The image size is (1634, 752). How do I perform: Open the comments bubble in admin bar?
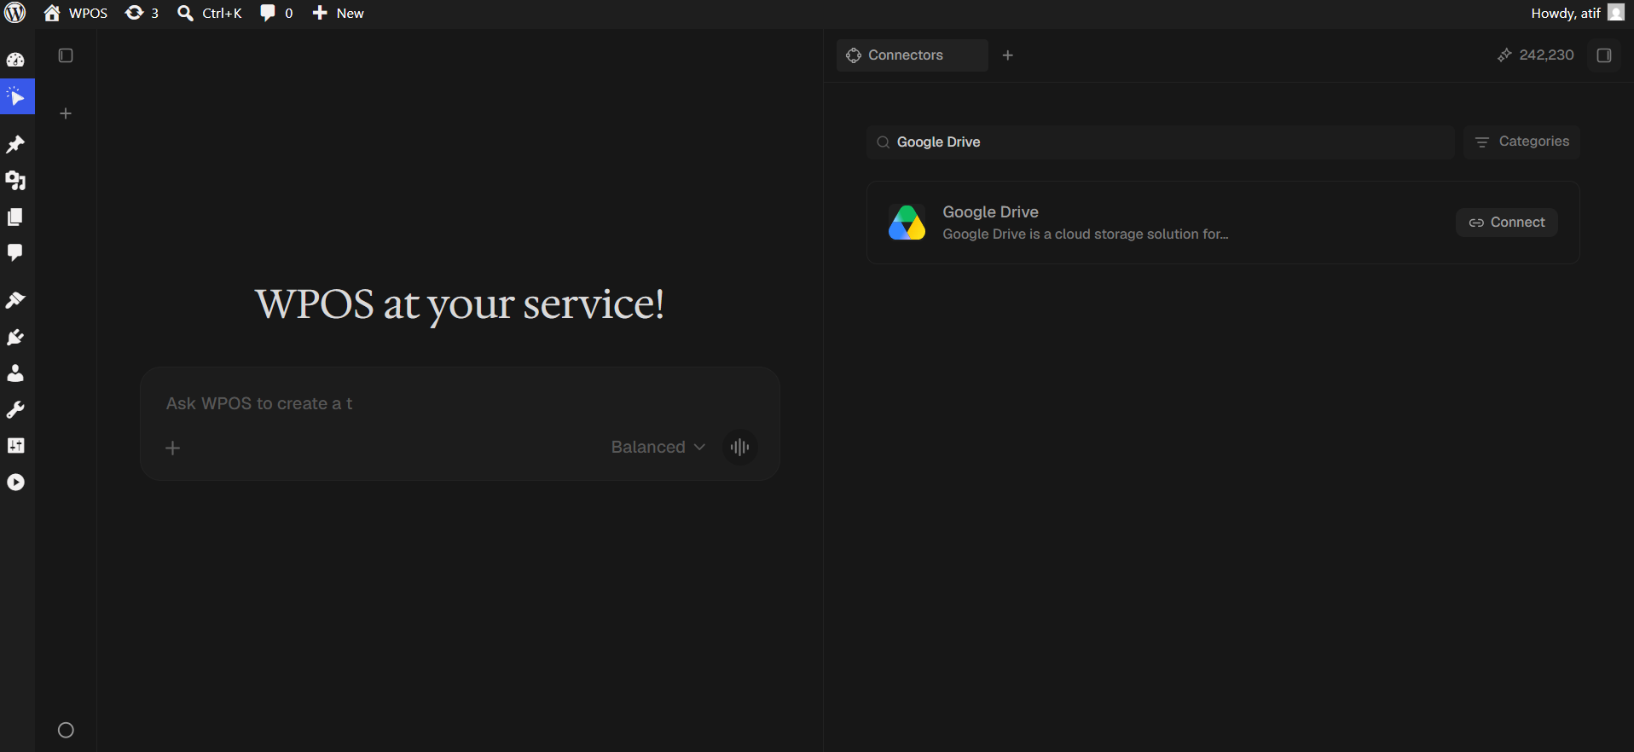[276, 13]
